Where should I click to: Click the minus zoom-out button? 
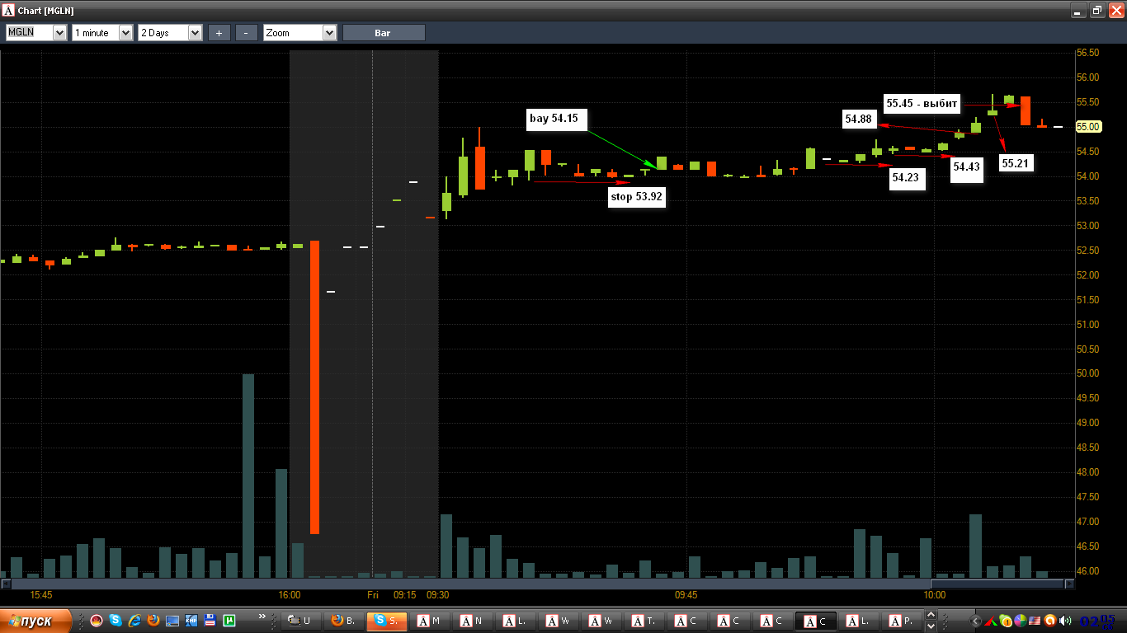246,33
